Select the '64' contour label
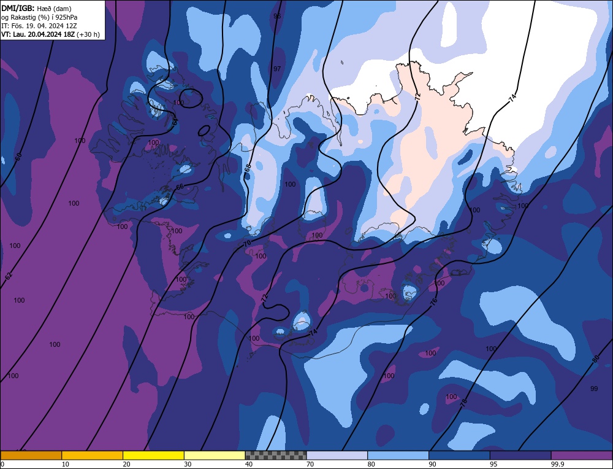 click(x=175, y=122)
